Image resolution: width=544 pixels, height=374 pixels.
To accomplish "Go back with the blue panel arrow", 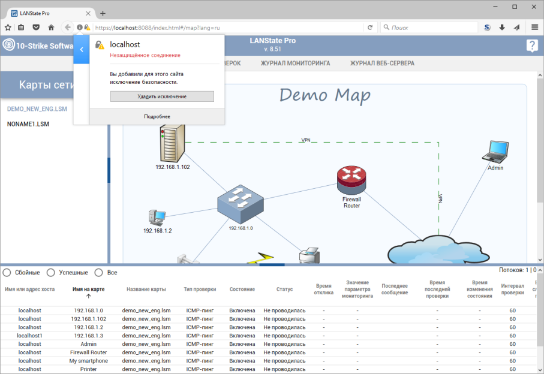I will 82,49.
